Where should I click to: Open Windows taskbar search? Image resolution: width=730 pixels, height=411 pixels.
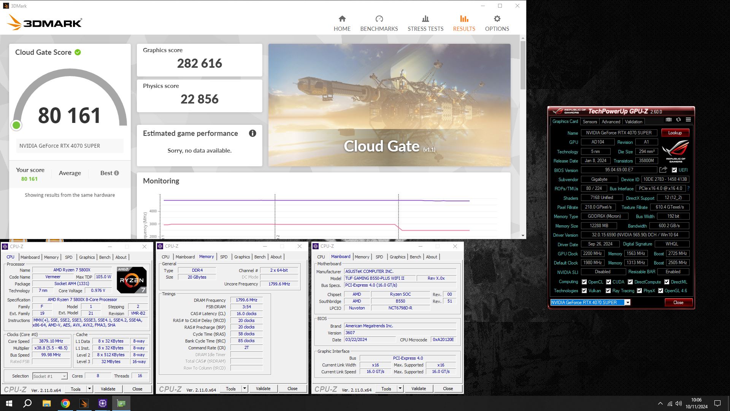27,403
